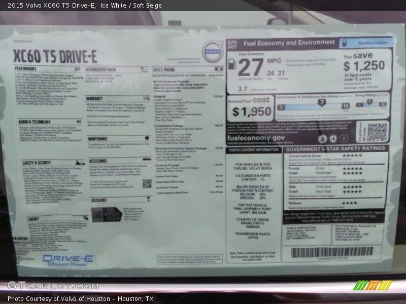
Task: Click the QR code in the Accessories section
Action: 147,184
